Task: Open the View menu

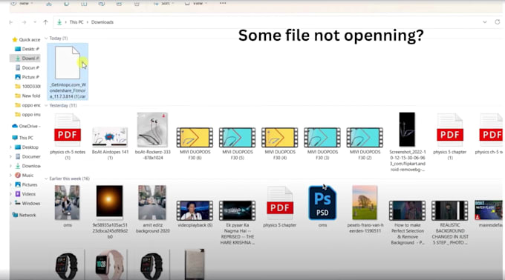Action: pos(196,3)
